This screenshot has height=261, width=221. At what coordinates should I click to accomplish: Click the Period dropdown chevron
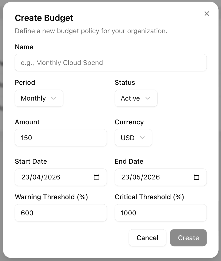pyautogui.click(x=54, y=98)
